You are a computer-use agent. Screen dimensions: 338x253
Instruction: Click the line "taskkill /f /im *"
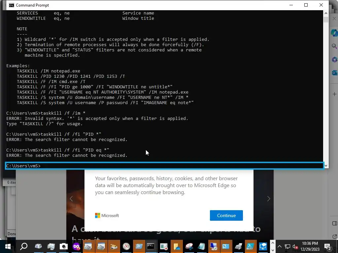(x=63, y=113)
